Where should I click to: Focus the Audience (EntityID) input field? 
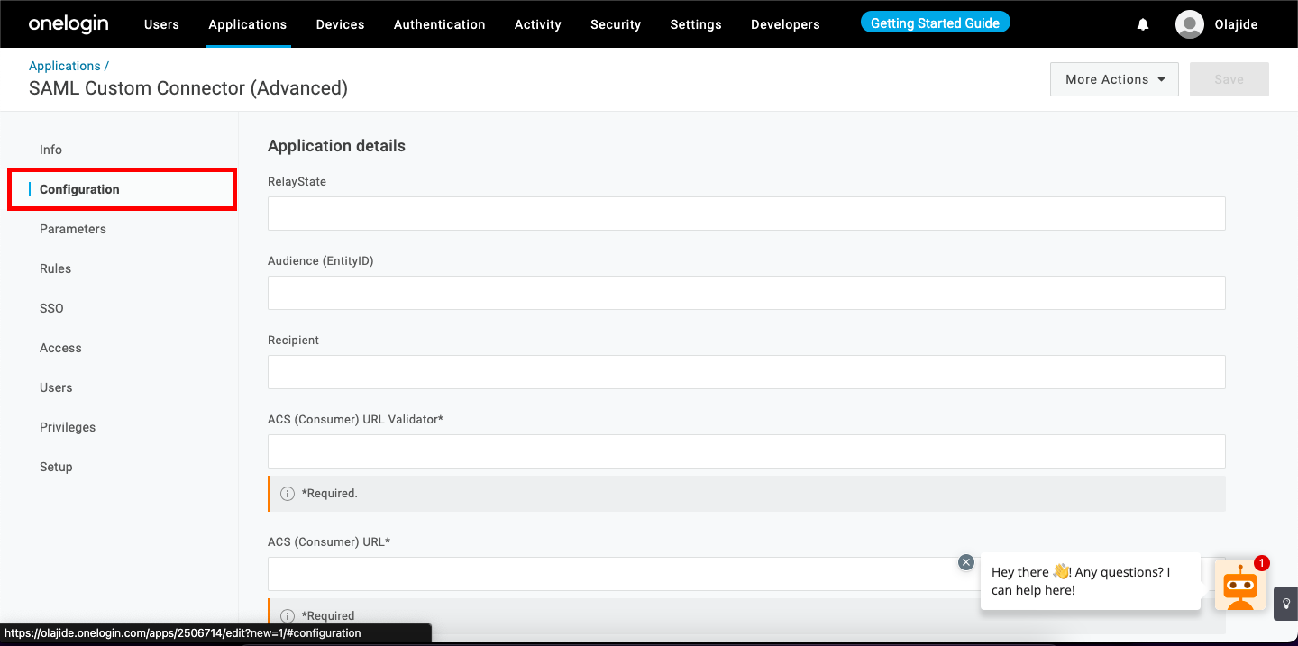click(x=746, y=293)
